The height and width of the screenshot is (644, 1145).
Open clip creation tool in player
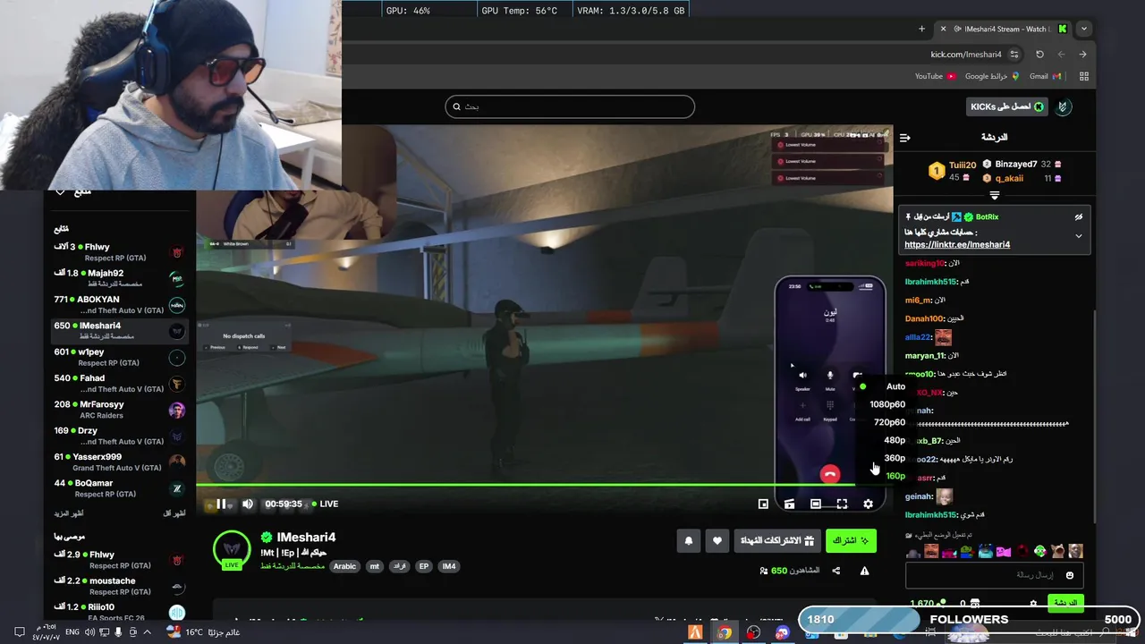click(789, 504)
